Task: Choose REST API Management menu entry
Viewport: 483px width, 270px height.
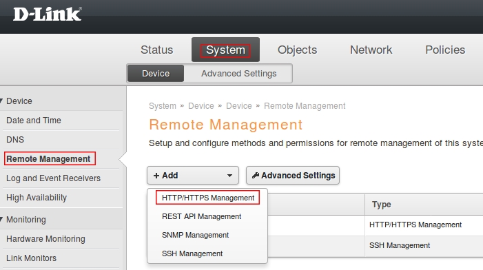Action: coord(201,216)
